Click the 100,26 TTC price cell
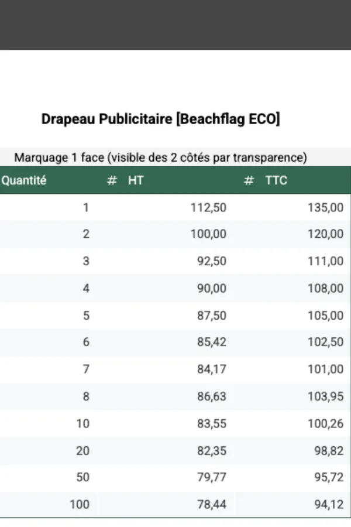 [x=325, y=424]
